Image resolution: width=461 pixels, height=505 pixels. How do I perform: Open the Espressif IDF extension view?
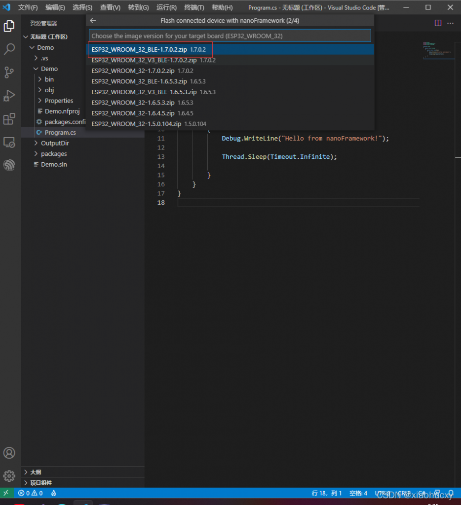pos(9,165)
